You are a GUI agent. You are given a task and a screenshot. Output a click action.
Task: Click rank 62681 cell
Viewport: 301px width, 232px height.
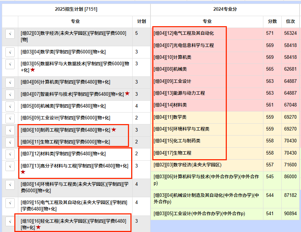coord(291,69)
